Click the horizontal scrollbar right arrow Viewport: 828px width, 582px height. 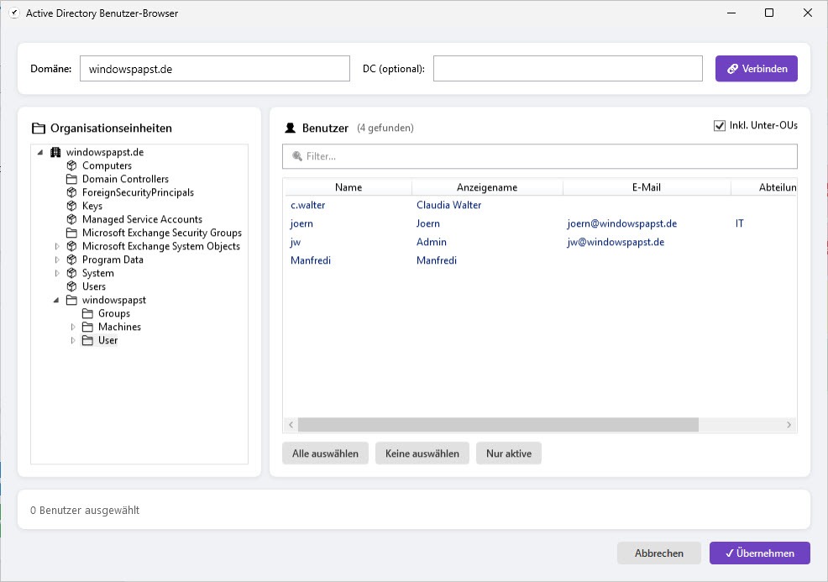click(789, 425)
